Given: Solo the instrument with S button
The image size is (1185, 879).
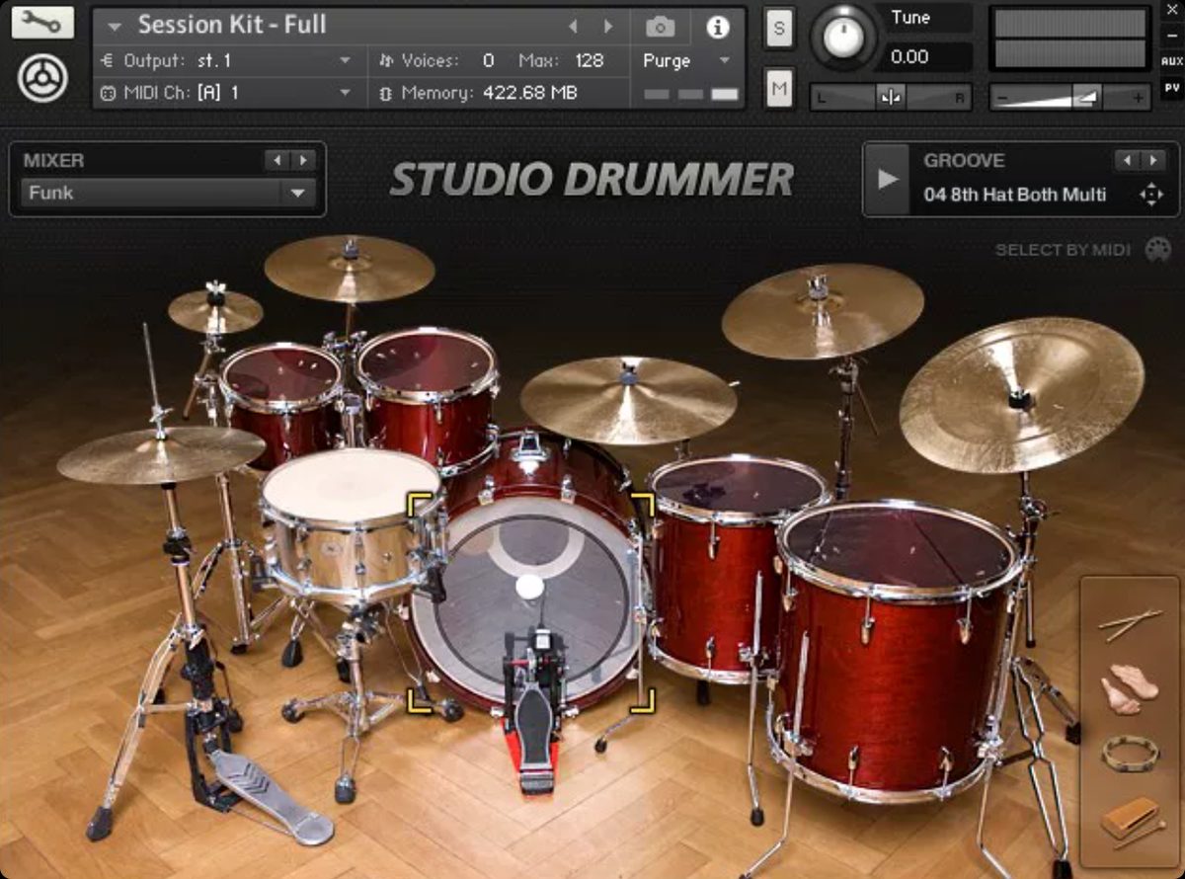Looking at the screenshot, I should (779, 29).
